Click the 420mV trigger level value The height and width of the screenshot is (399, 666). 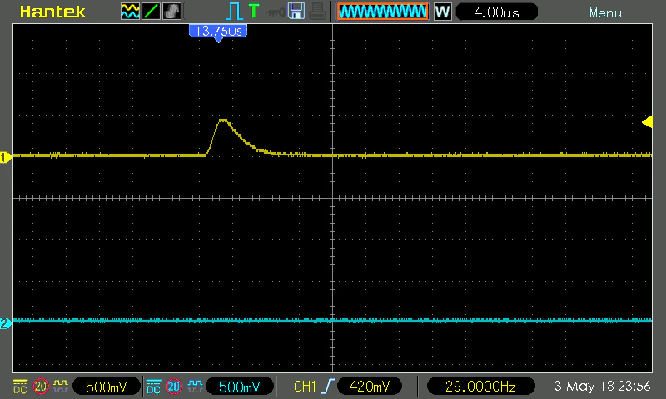[x=370, y=387]
